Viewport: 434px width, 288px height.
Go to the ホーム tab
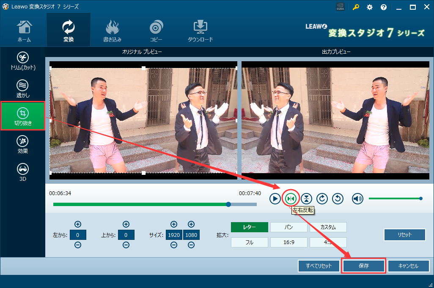[24, 30]
